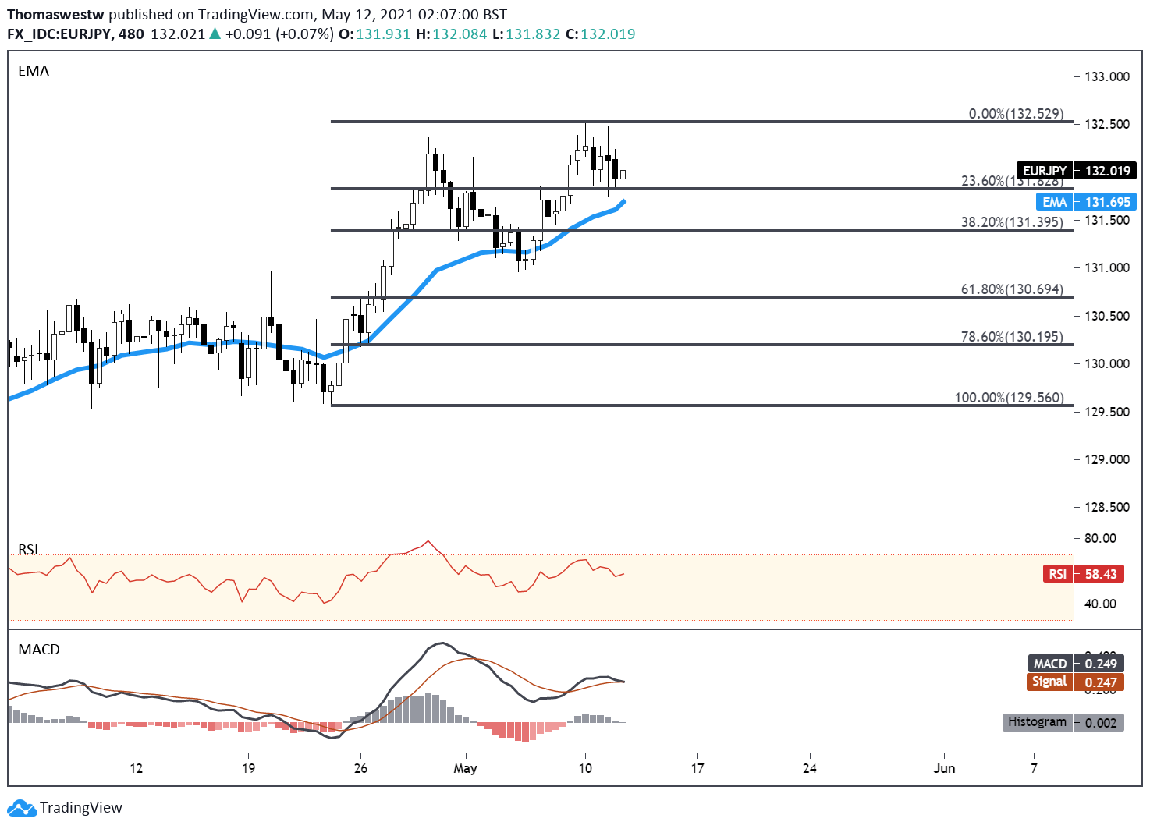Click the 19 date on time axis
The image size is (1150, 829).
(248, 769)
